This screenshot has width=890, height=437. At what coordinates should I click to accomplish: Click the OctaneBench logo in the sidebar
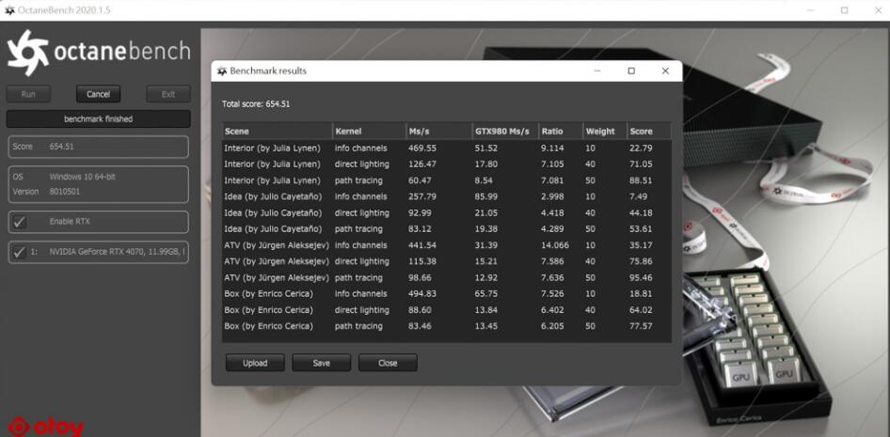point(98,53)
